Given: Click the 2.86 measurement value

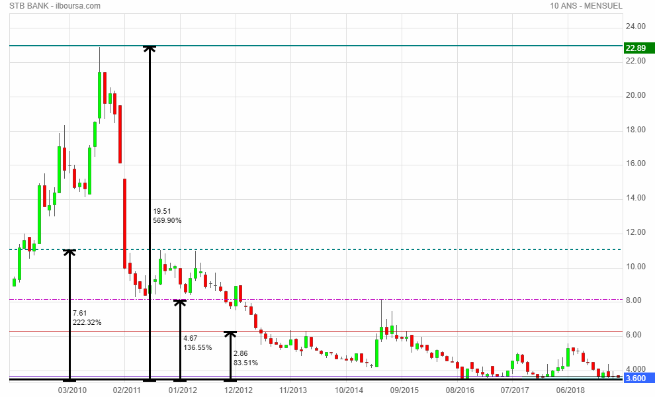Looking at the screenshot, I should [x=241, y=353].
